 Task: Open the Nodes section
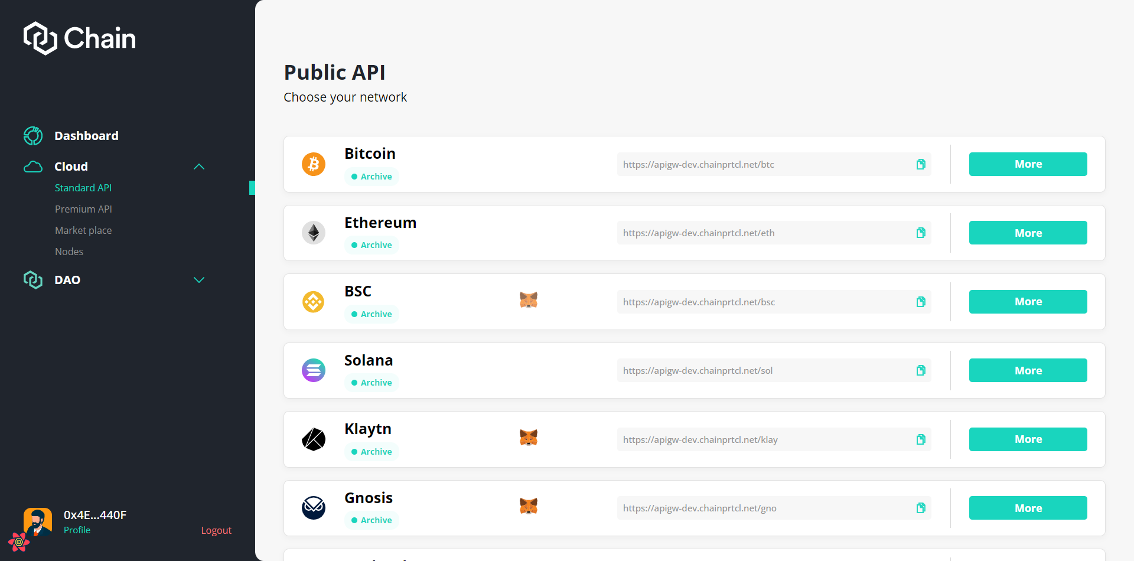[x=69, y=252]
